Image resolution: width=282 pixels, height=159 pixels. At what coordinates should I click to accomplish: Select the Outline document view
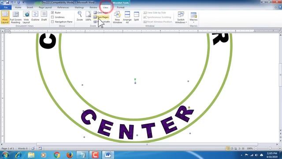click(x=35, y=16)
